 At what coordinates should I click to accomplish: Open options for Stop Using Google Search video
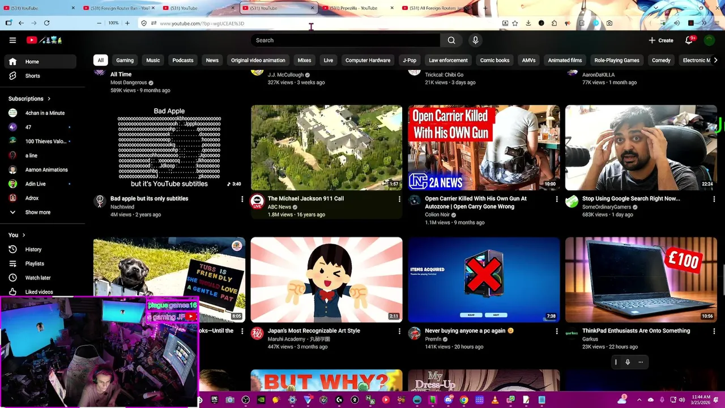[x=714, y=199]
